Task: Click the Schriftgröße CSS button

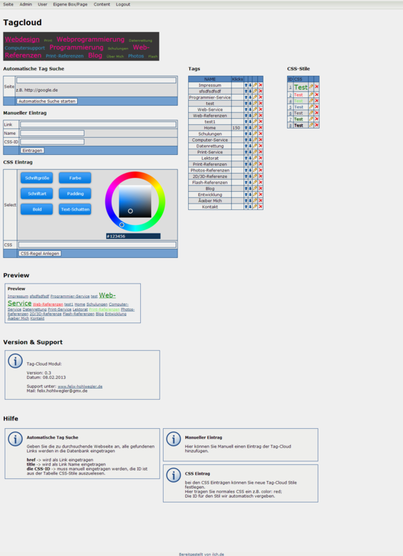Action: [37, 178]
